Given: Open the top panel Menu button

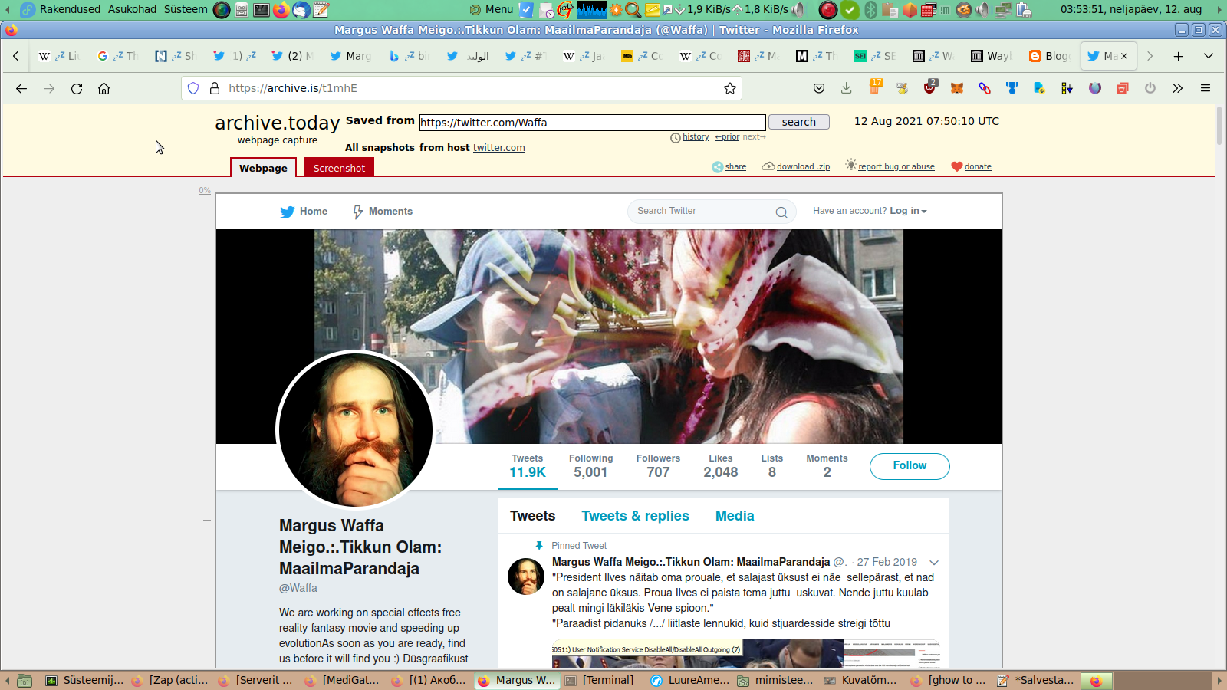Looking at the screenshot, I should (491, 9).
